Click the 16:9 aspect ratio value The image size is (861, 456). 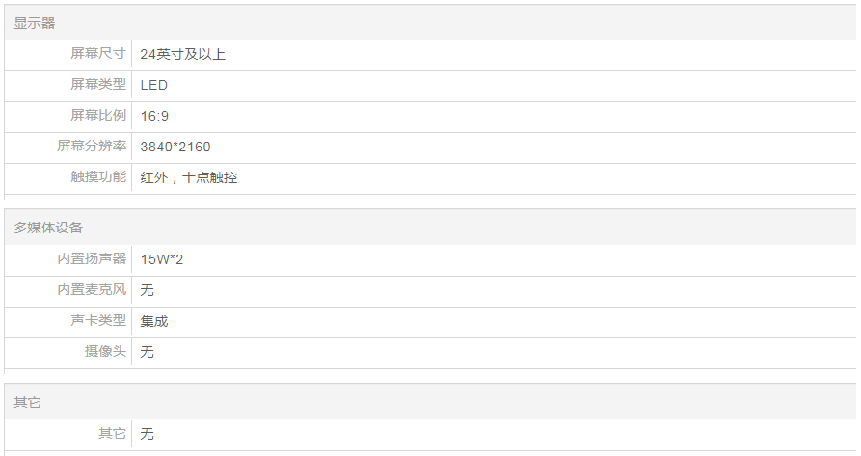click(154, 116)
